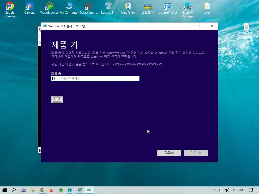Image resolution: width=259 pixels, height=194 pixels.
Task: Click the product key input field
Action: 95,79
